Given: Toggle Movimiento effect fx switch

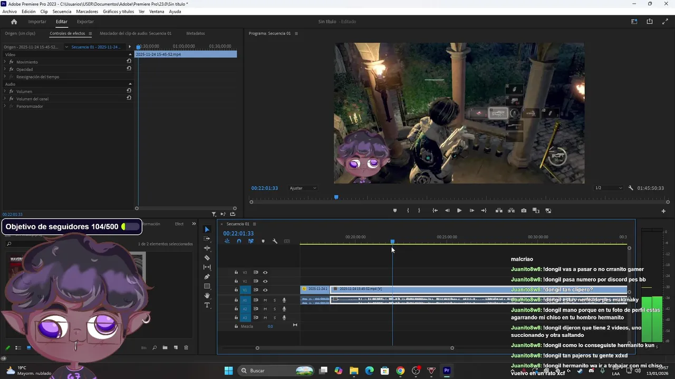Looking at the screenshot, I should pos(11,62).
